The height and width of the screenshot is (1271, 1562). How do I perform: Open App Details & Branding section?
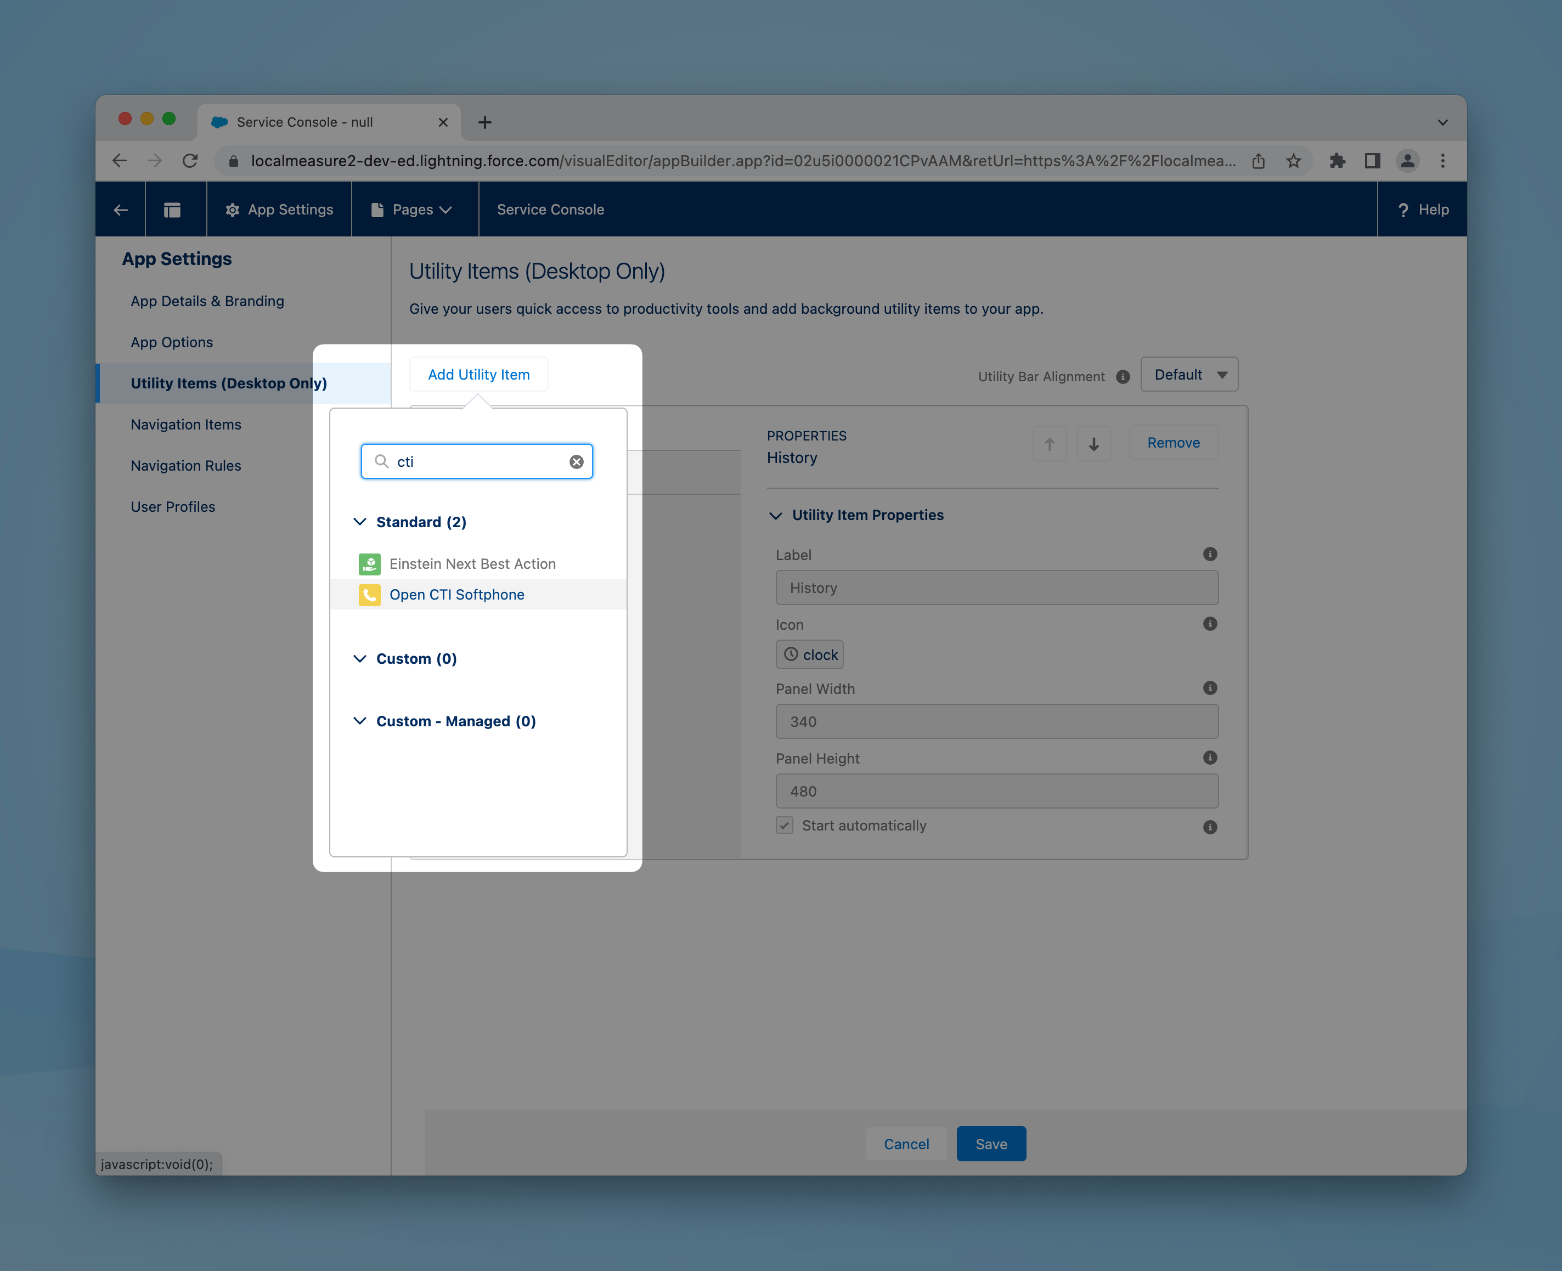tap(207, 301)
